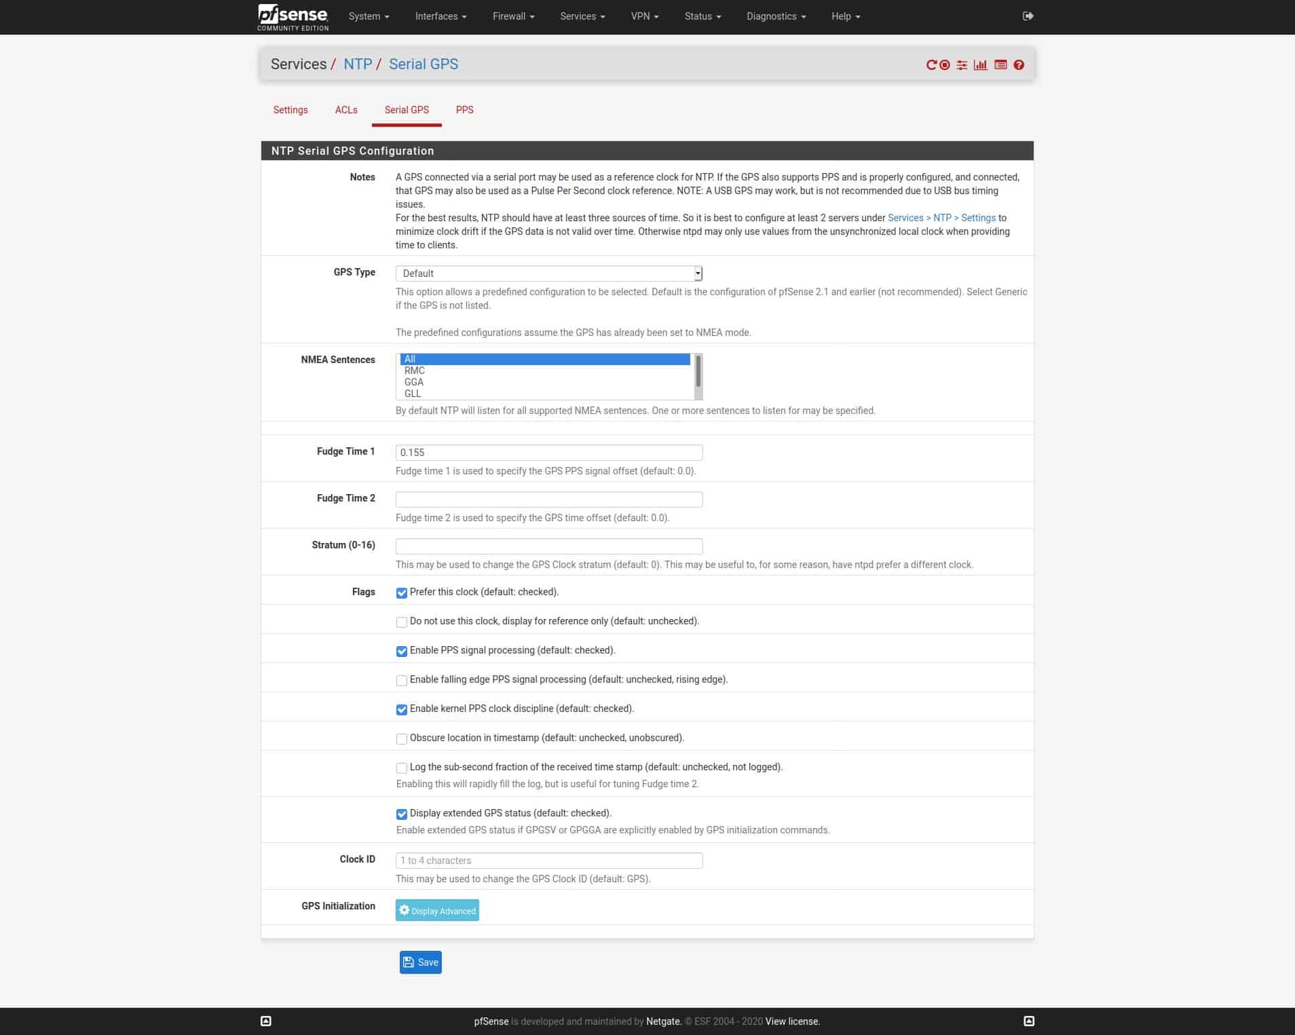Open the VPN menu
Image resolution: width=1295 pixels, height=1035 pixels.
pos(645,16)
